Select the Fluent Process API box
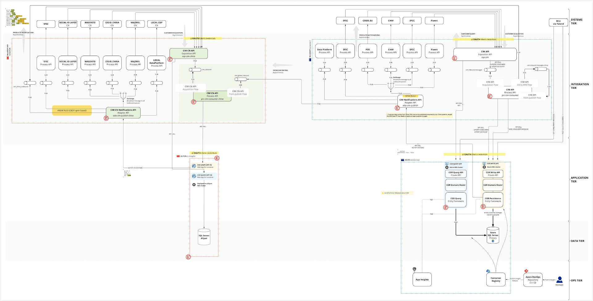 (x=434, y=51)
